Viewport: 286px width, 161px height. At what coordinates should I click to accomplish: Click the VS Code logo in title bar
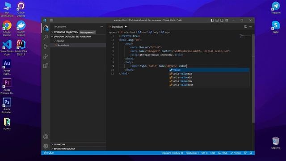click(x=45, y=20)
